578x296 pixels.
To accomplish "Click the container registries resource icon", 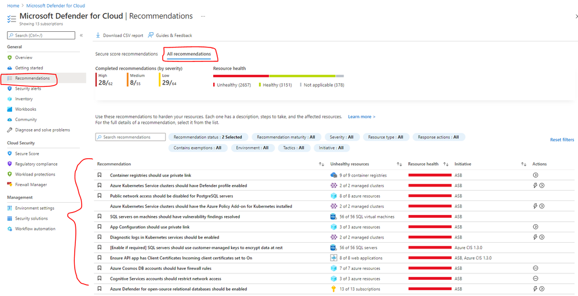I will [x=334, y=175].
